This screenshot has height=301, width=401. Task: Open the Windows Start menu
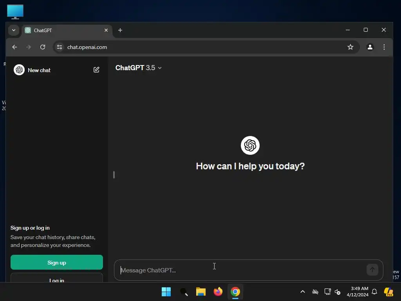(x=166, y=292)
